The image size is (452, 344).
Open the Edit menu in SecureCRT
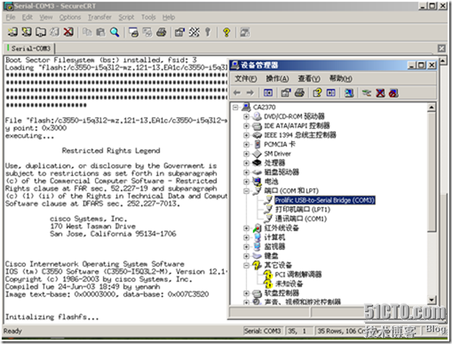tap(27, 17)
